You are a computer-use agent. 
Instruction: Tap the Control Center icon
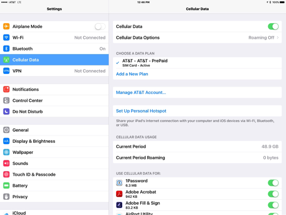coord(6,100)
